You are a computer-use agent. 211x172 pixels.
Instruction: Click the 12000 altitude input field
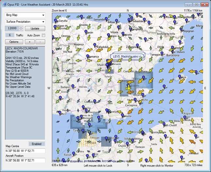[12, 28]
